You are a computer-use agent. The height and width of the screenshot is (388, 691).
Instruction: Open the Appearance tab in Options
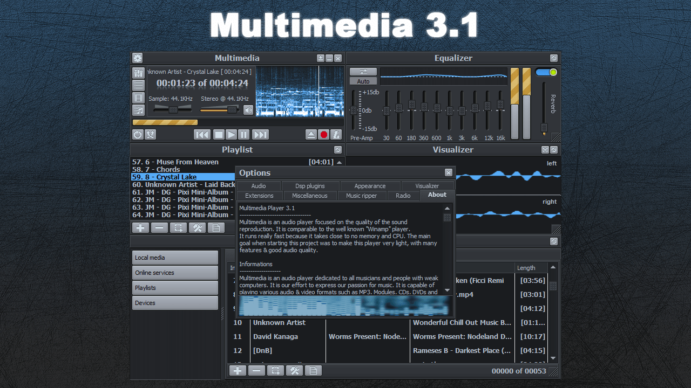pos(370,186)
